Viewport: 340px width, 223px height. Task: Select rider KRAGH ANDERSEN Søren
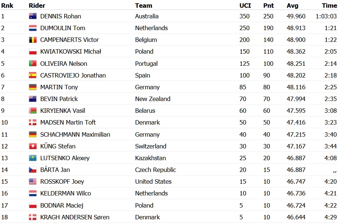tap(75, 217)
